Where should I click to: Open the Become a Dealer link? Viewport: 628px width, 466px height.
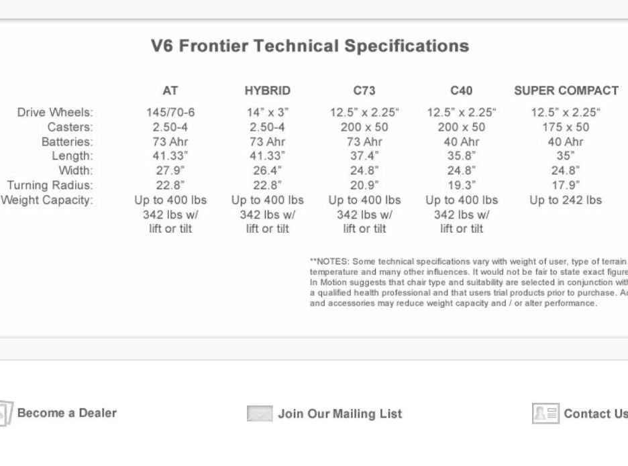66,413
